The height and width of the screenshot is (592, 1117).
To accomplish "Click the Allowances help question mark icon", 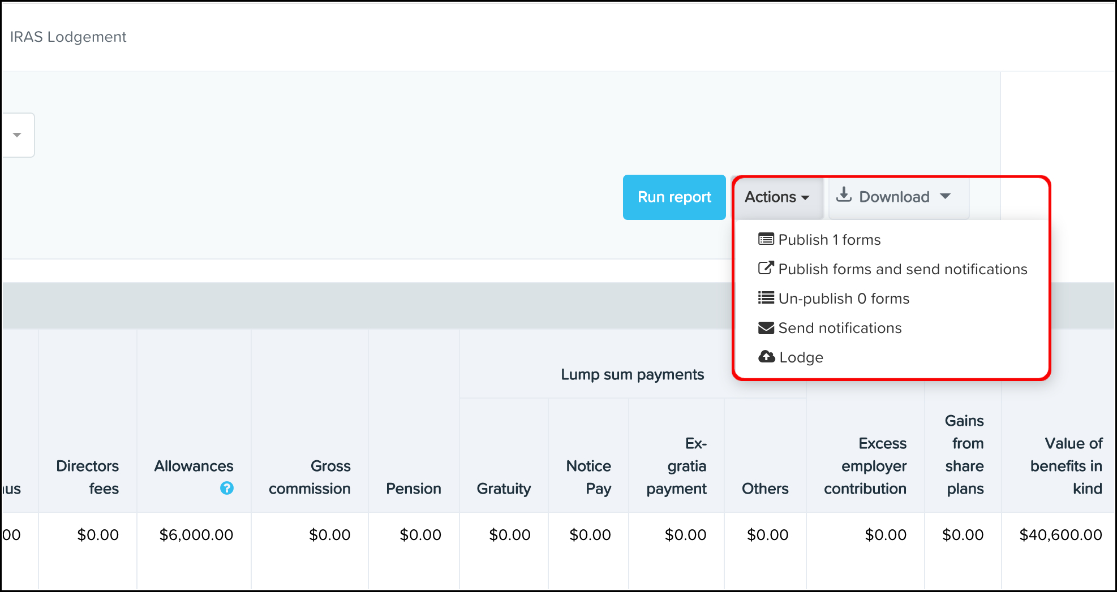I will pyautogui.click(x=227, y=488).
